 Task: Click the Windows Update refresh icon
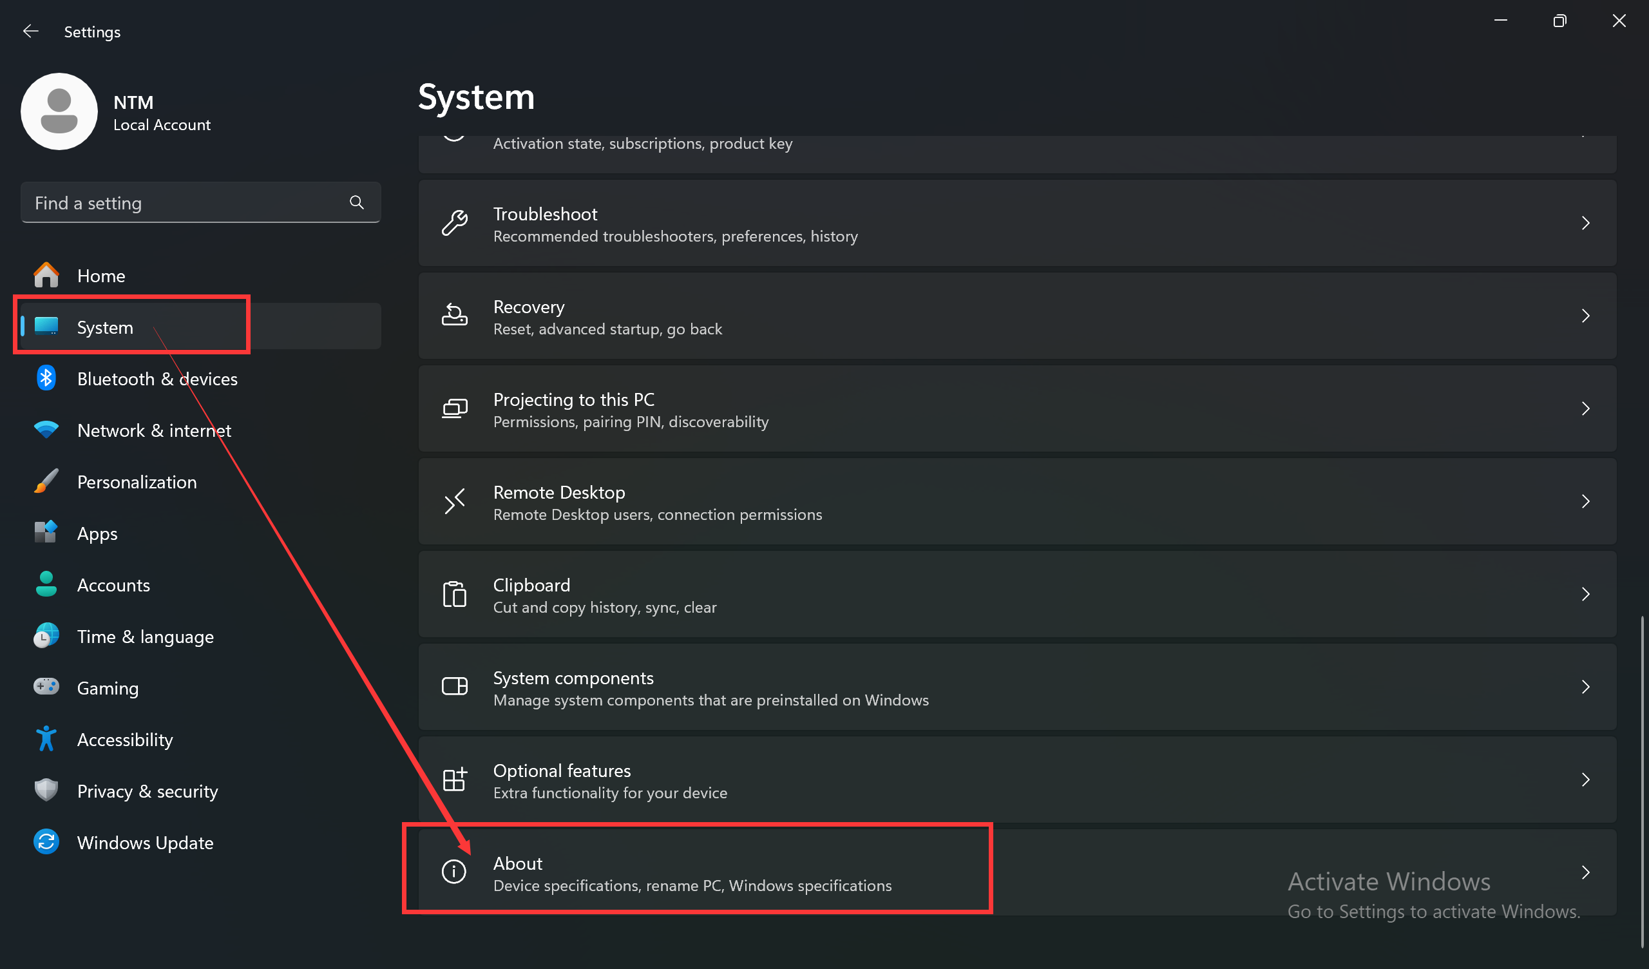click(x=46, y=842)
